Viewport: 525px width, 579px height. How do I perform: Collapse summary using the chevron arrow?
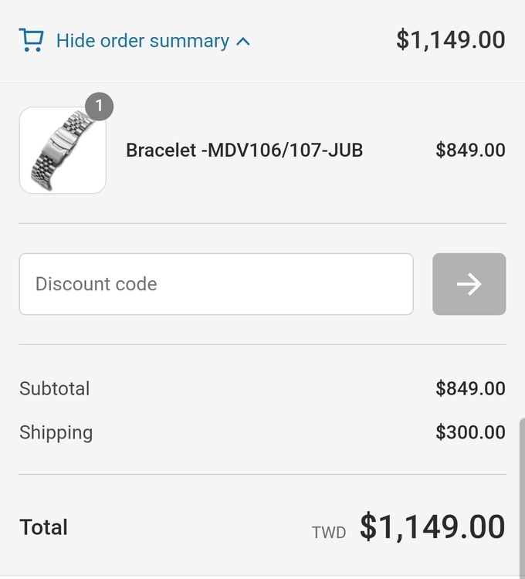pos(243,41)
